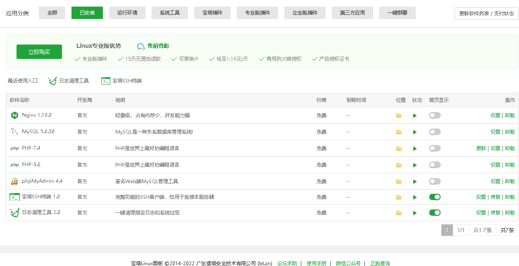Viewport: 519px width, 266px height.
Task: Click the Nginx logo icon in list
Action: [14, 115]
